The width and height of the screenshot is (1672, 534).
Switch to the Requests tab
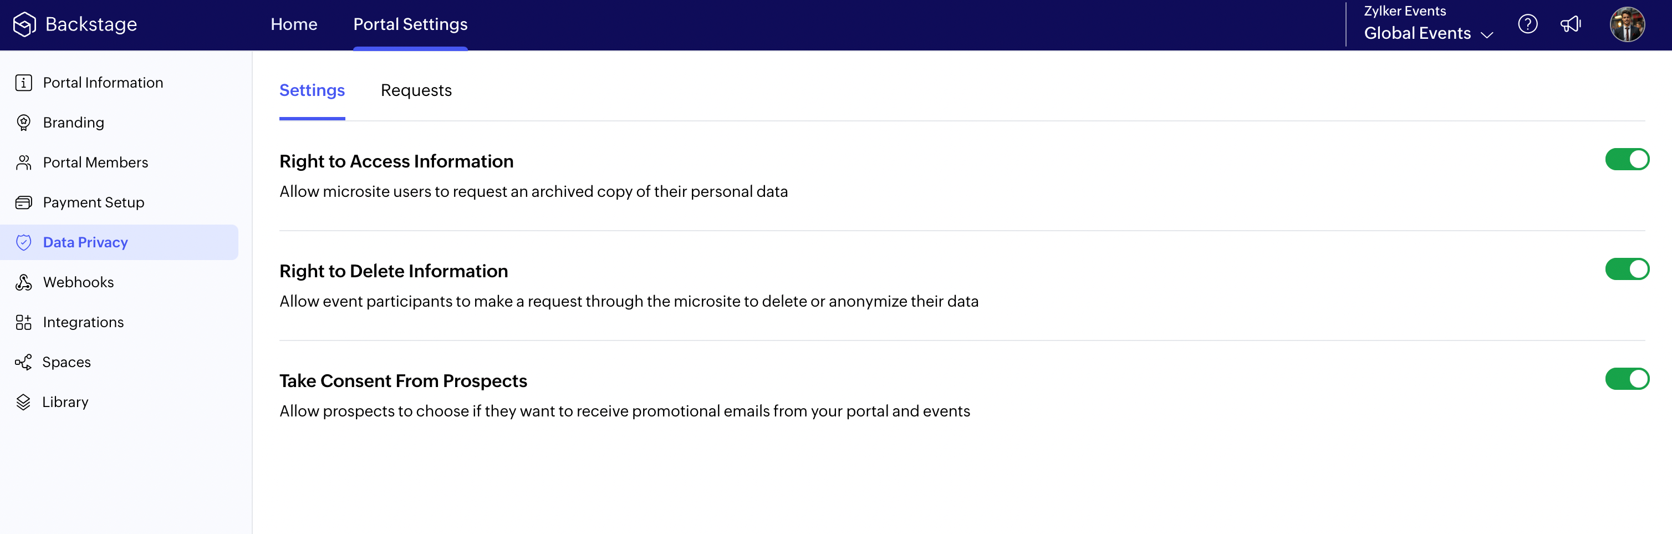[x=416, y=90]
